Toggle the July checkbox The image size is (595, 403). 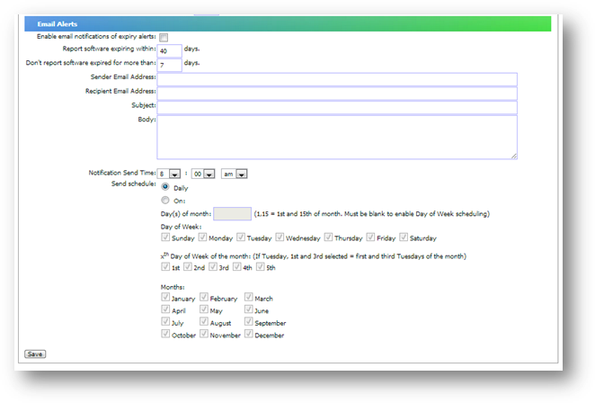coord(165,321)
